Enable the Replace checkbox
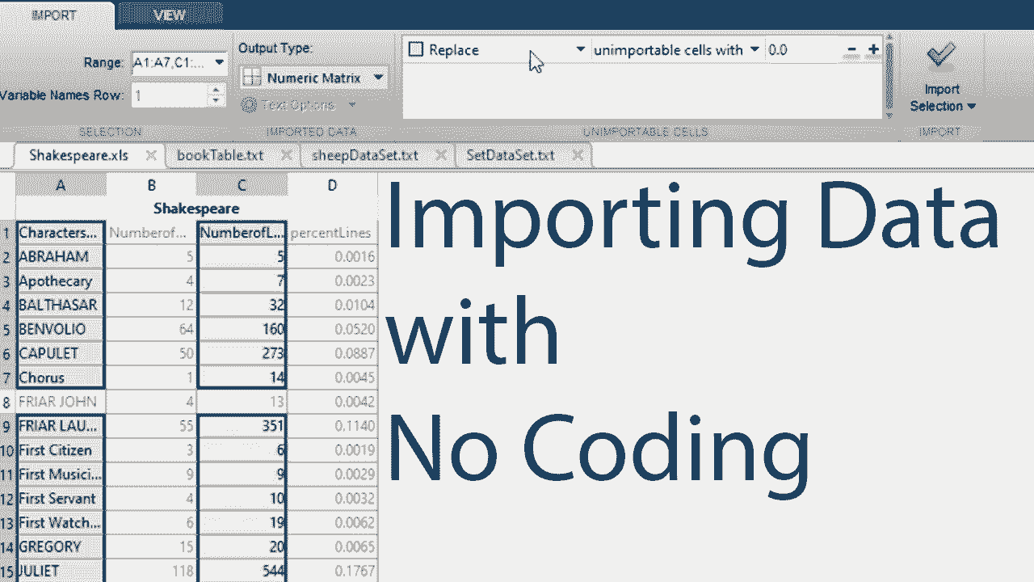Viewport: 1034px width, 582px height. [416, 49]
